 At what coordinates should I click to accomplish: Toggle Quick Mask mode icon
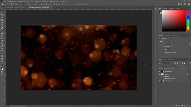tap(2, 72)
